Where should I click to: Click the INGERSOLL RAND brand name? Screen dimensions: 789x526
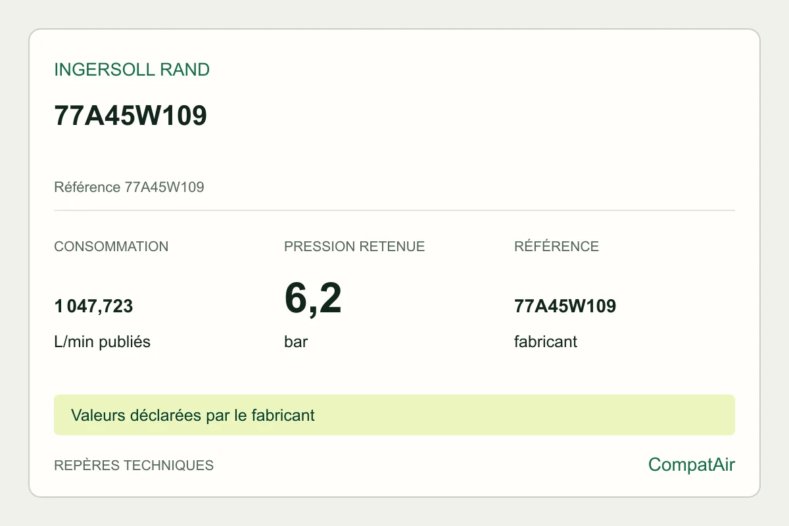pos(131,70)
